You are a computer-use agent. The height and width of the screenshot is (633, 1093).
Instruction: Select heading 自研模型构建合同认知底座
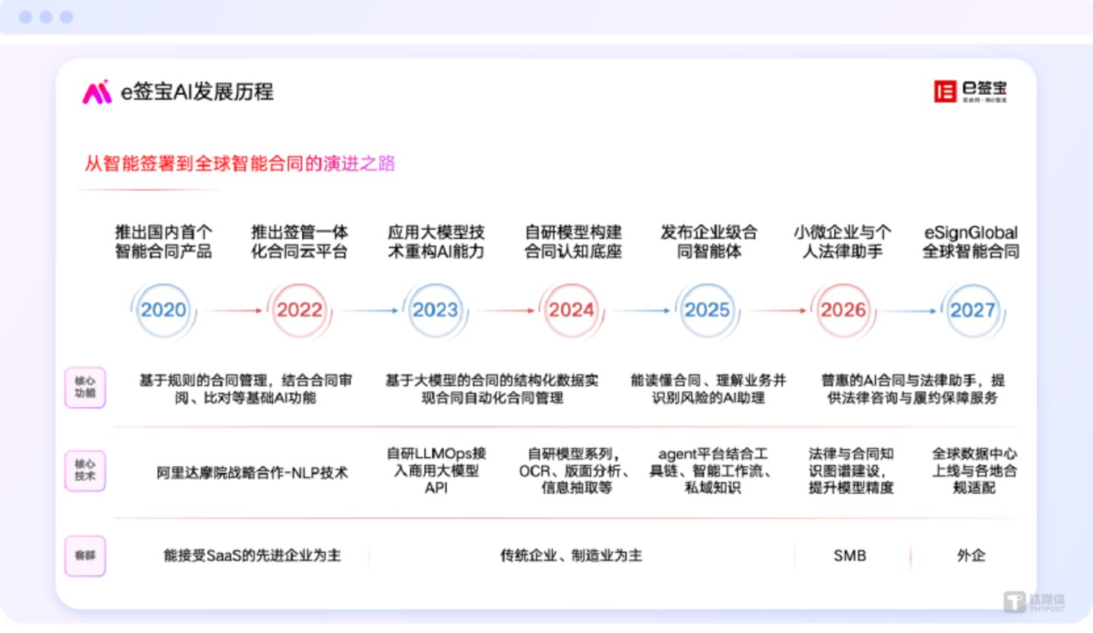(573, 241)
